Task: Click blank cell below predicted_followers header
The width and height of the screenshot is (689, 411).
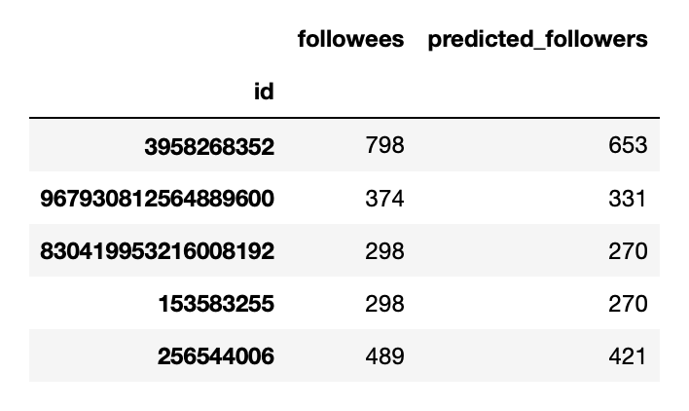Action: [537, 92]
